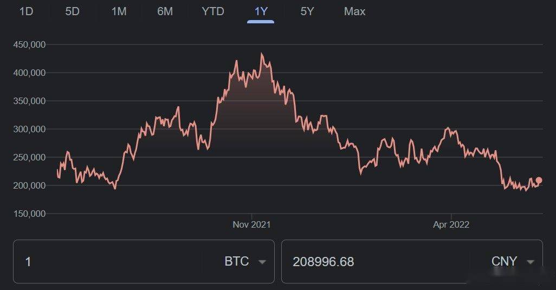The height and width of the screenshot is (290, 556).
Task: Click the Nov 2021 axis label
Action: 251,224
